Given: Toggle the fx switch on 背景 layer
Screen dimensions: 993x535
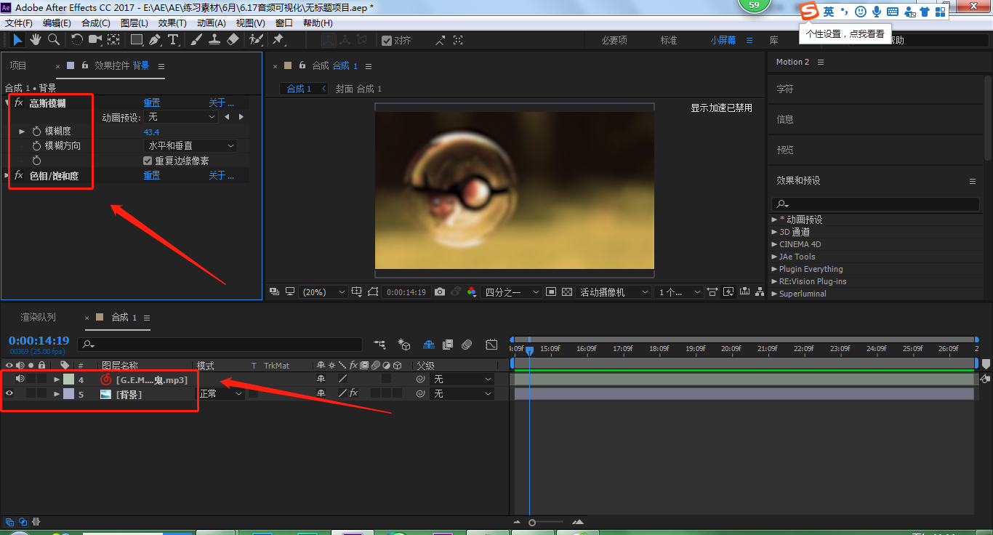Looking at the screenshot, I should (x=353, y=393).
